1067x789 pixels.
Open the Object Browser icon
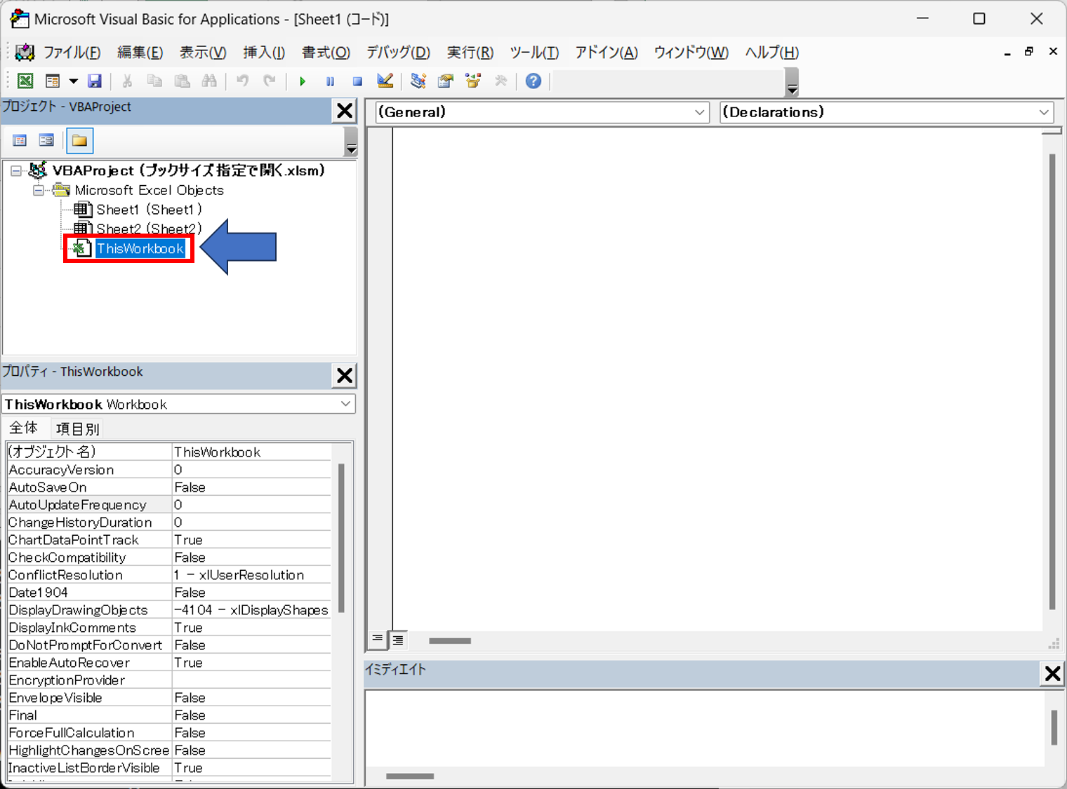473,81
